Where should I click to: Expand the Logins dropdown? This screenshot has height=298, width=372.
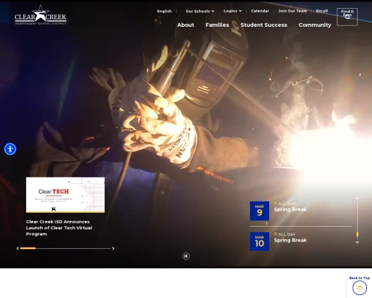[x=232, y=11]
